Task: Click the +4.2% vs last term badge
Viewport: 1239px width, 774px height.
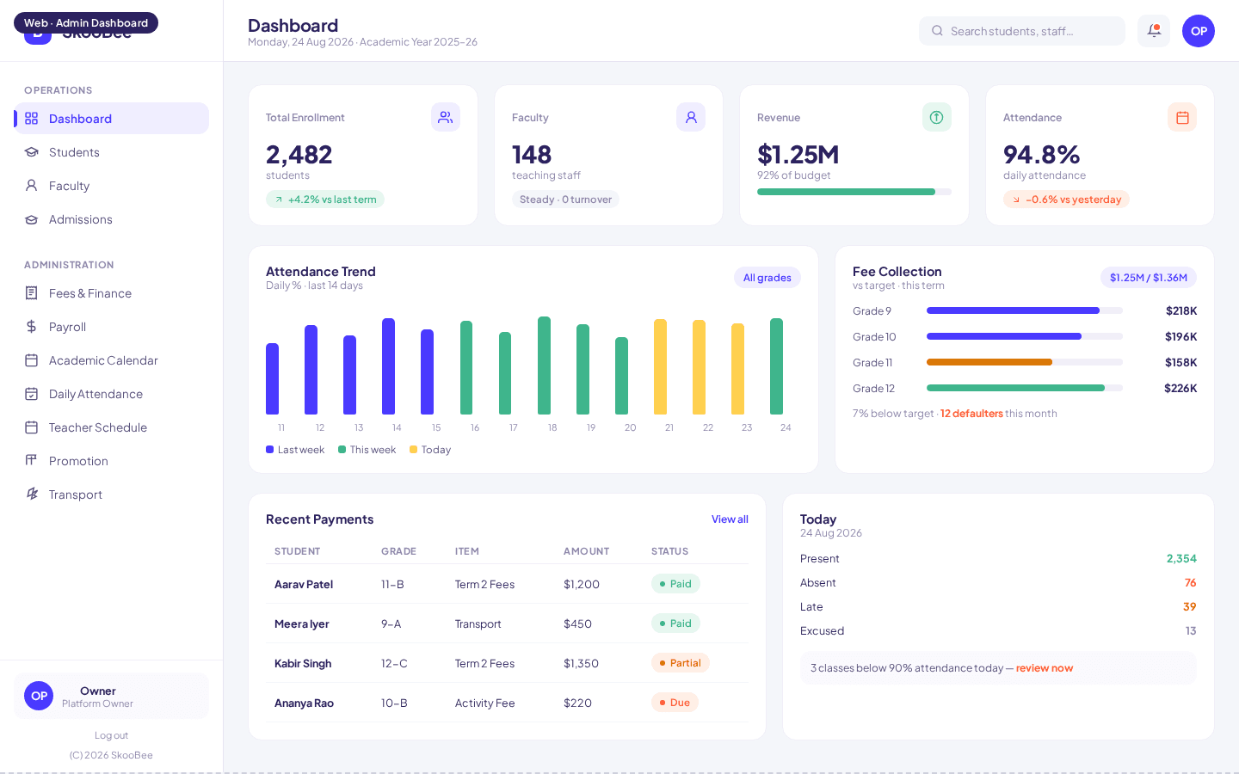Action: [x=325, y=200]
